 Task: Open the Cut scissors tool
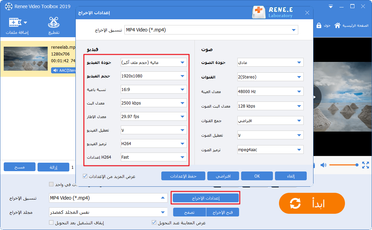[54, 22]
